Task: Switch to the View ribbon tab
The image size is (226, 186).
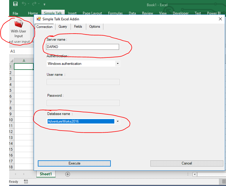Action: point(163,13)
